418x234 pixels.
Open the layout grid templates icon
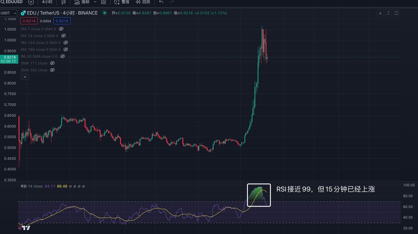tap(103, 2)
